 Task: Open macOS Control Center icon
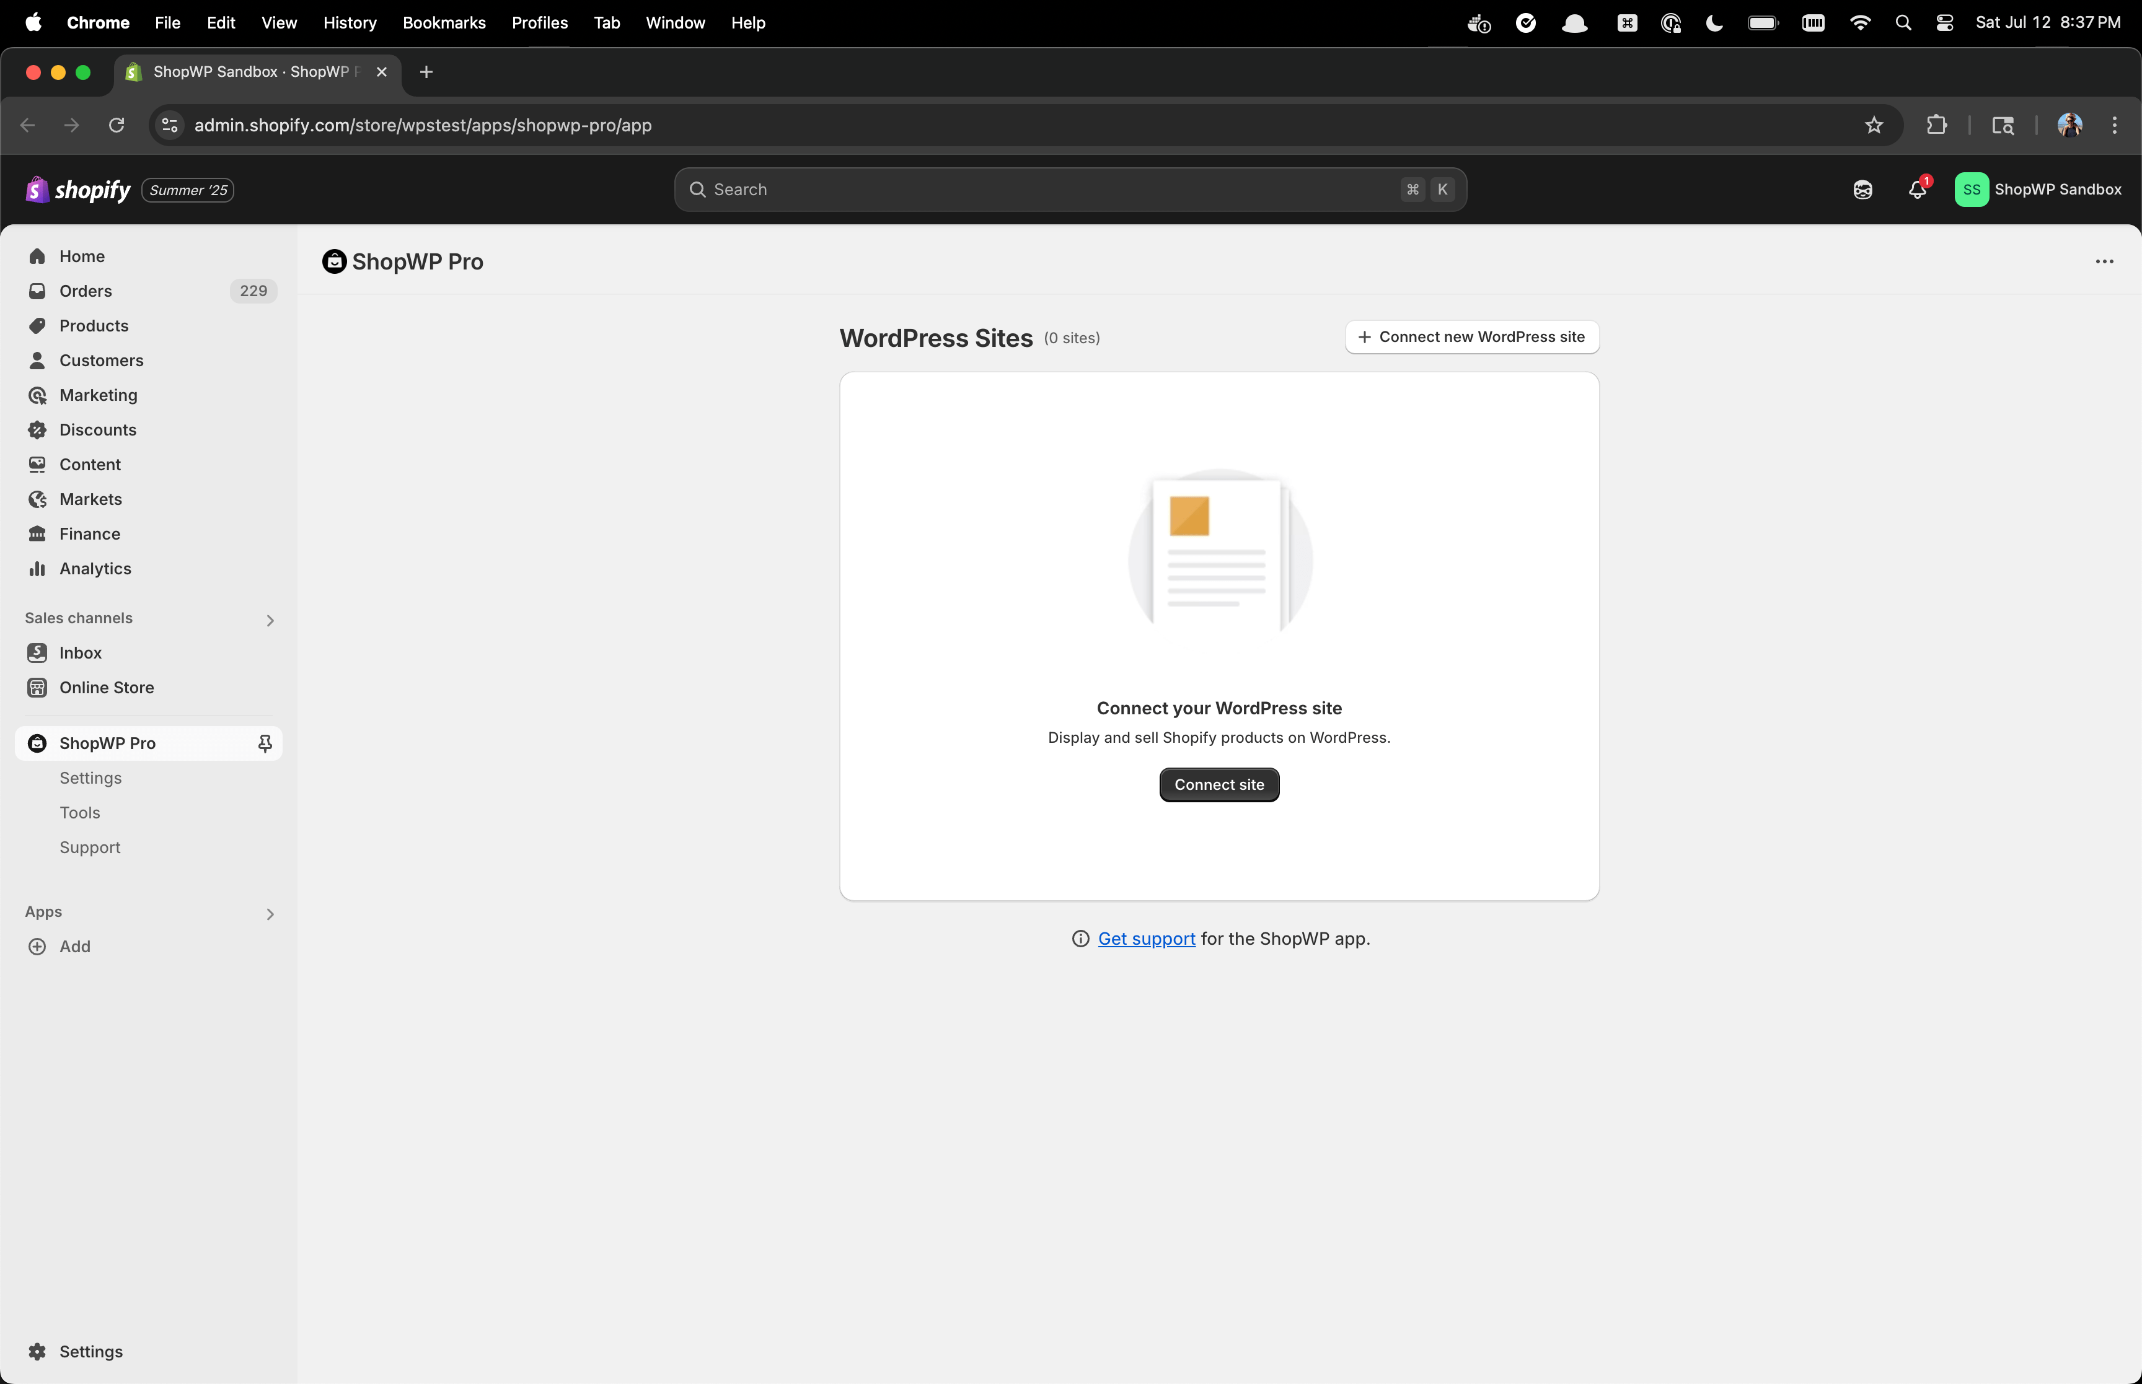[x=1944, y=22]
